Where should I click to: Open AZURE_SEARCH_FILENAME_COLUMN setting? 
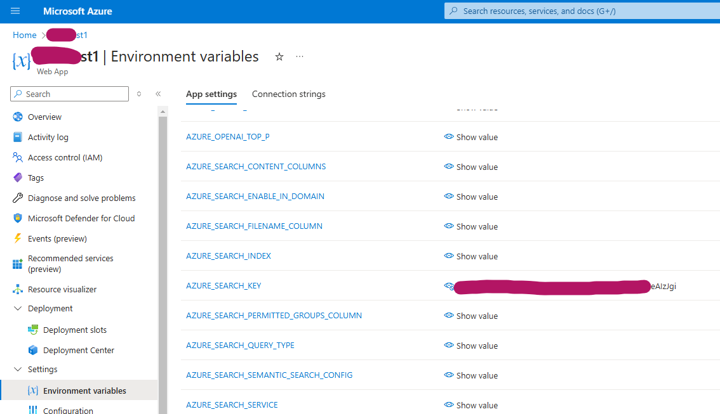pos(254,226)
